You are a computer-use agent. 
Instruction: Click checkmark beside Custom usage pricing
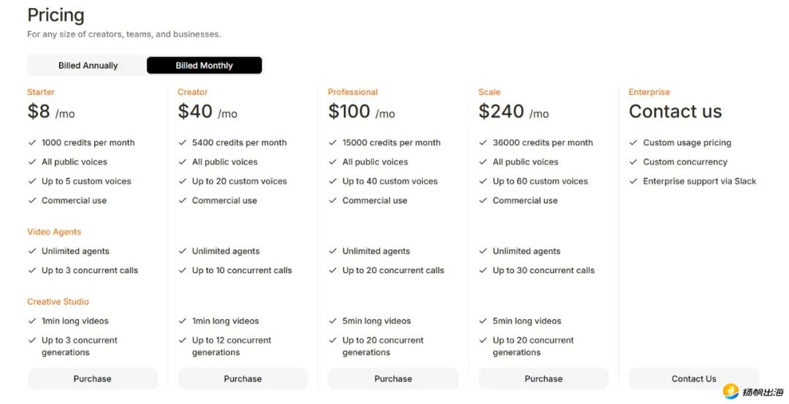[x=633, y=142]
